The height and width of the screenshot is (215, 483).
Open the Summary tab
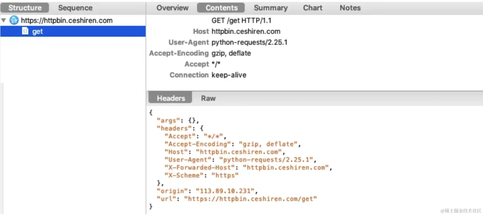point(271,8)
